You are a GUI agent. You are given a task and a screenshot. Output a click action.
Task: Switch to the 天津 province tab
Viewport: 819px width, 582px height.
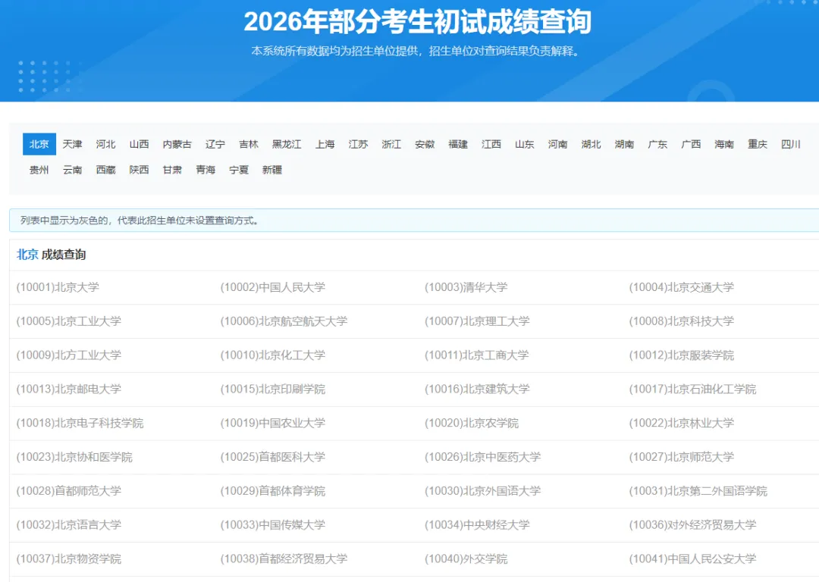(x=73, y=144)
